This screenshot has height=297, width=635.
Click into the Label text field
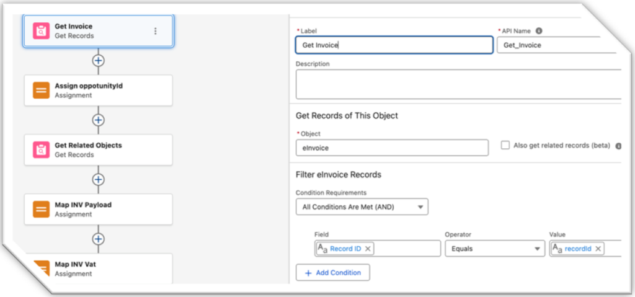pos(394,45)
